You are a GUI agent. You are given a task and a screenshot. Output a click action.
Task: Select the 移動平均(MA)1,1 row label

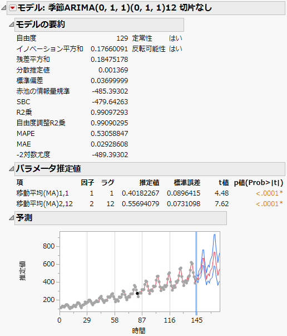click(x=42, y=193)
